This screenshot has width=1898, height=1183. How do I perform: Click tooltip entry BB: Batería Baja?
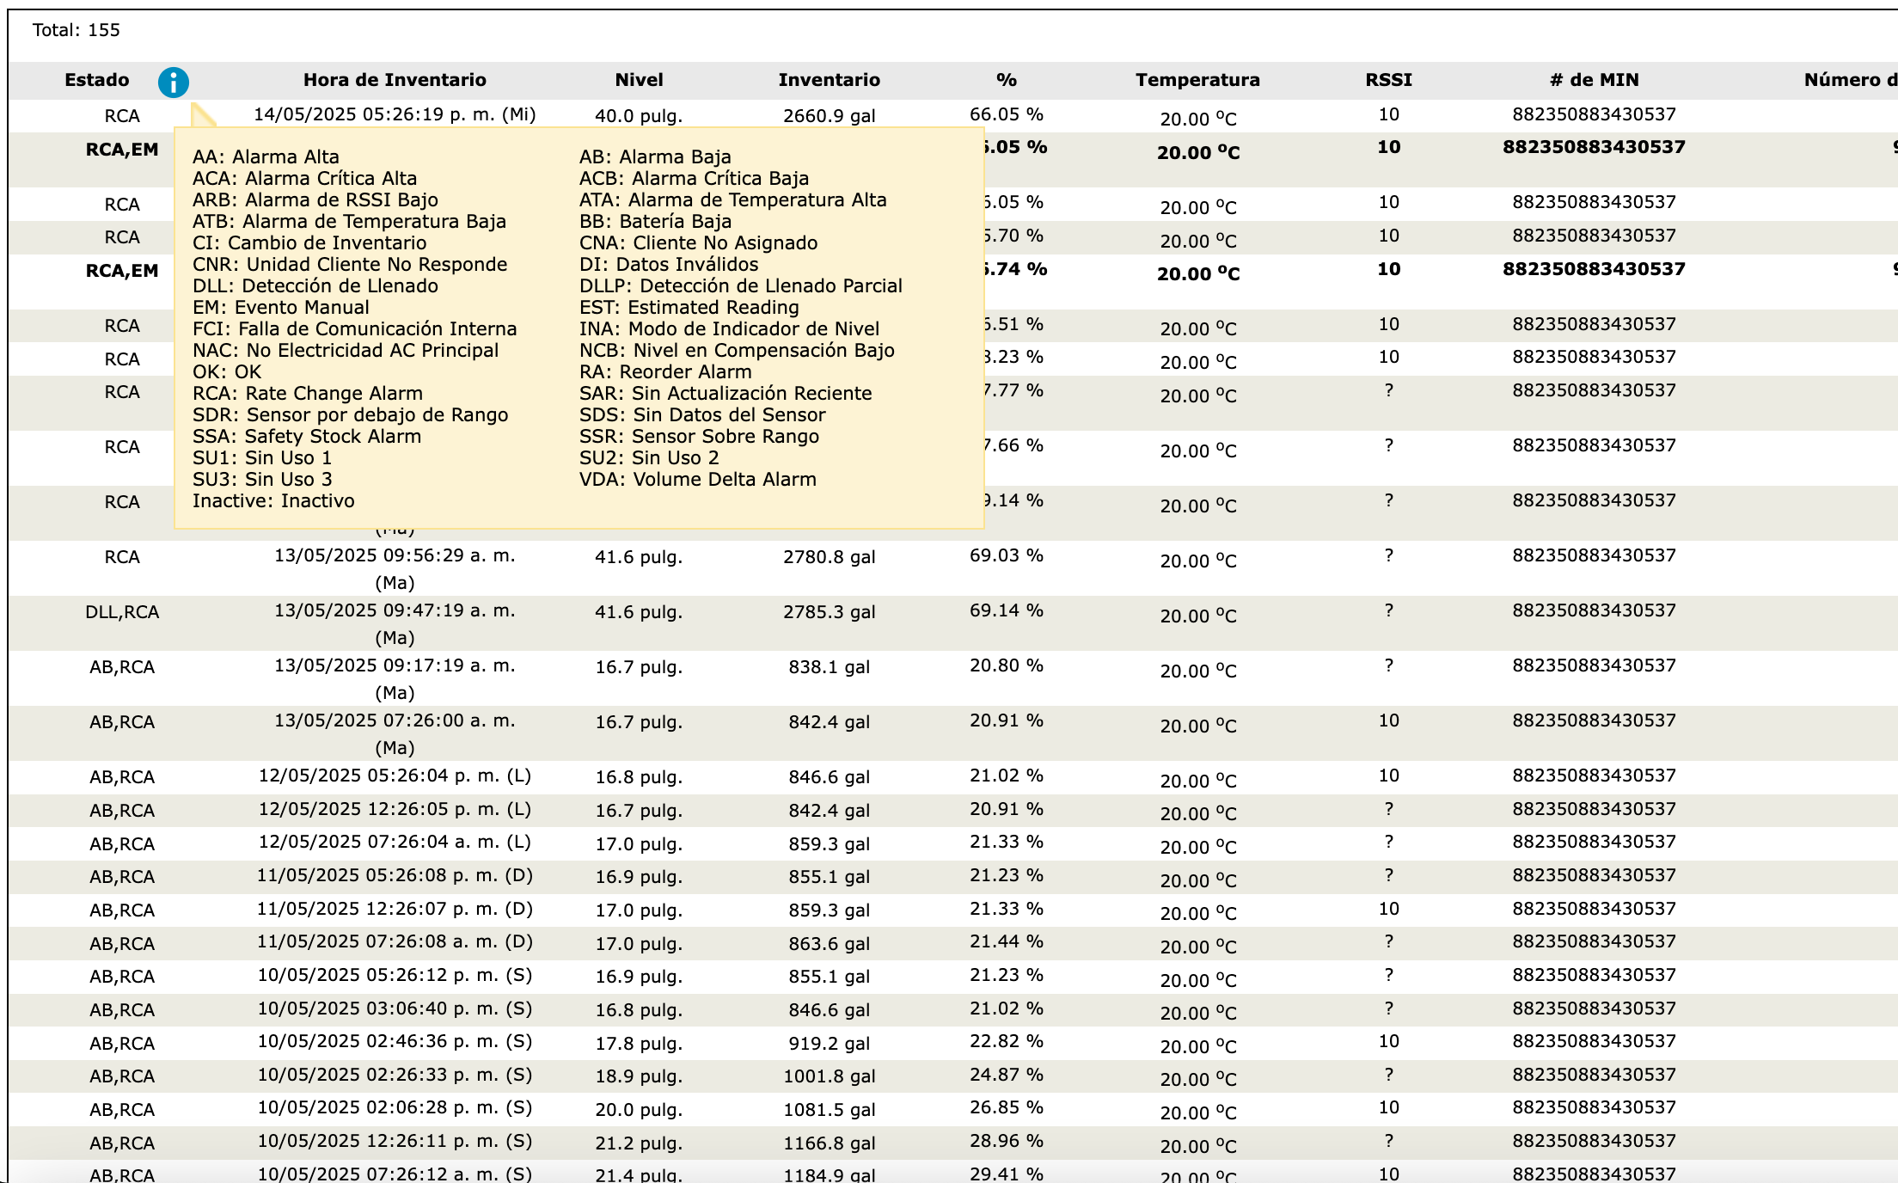[x=655, y=221]
